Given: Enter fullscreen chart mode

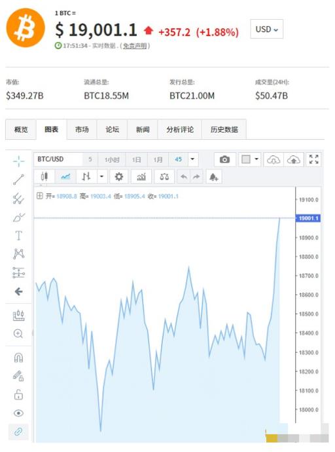Looking at the screenshot, I should (x=313, y=159).
